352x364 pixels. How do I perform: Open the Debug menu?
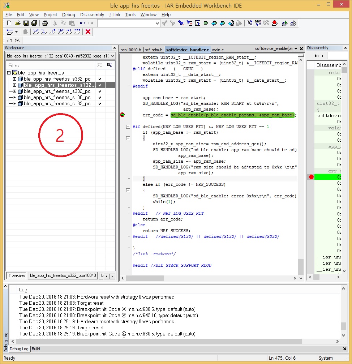68,14
